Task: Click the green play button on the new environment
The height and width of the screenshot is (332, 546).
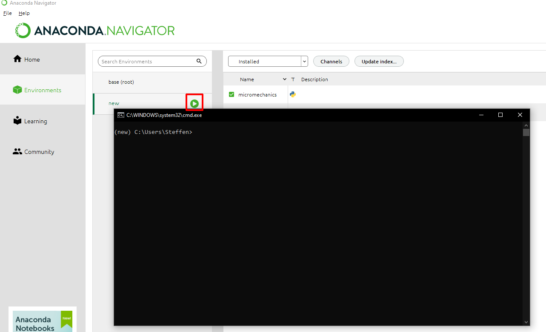Action: pos(194,103)
